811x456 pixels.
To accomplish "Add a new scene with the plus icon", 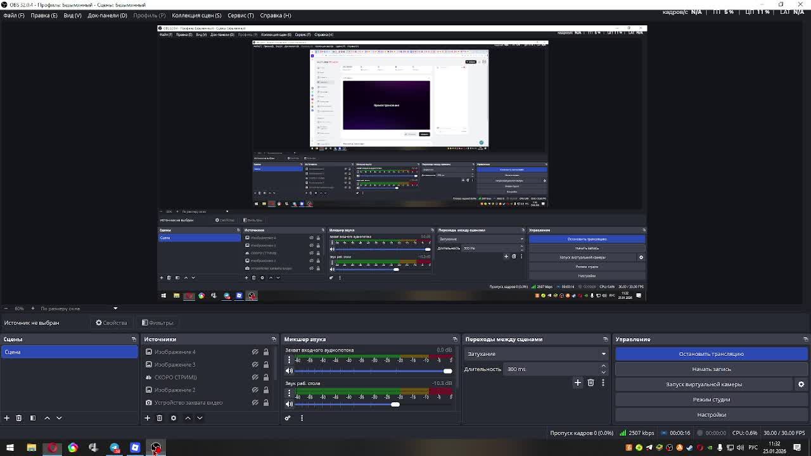I will point(7,418).
